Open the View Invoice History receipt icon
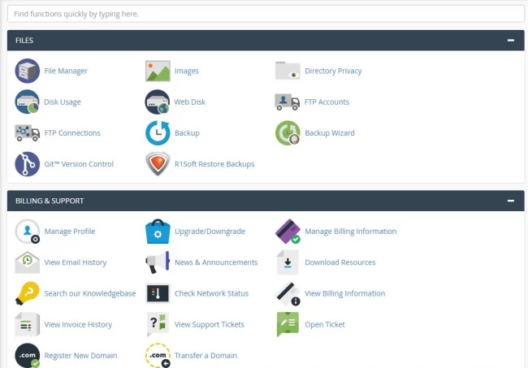The height and width of the screenshot is (368, 528). pos(28,324)
